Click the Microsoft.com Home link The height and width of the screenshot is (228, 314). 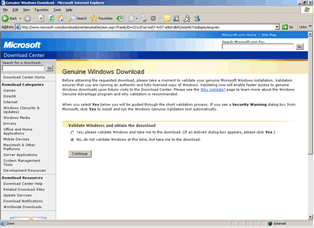239,35
